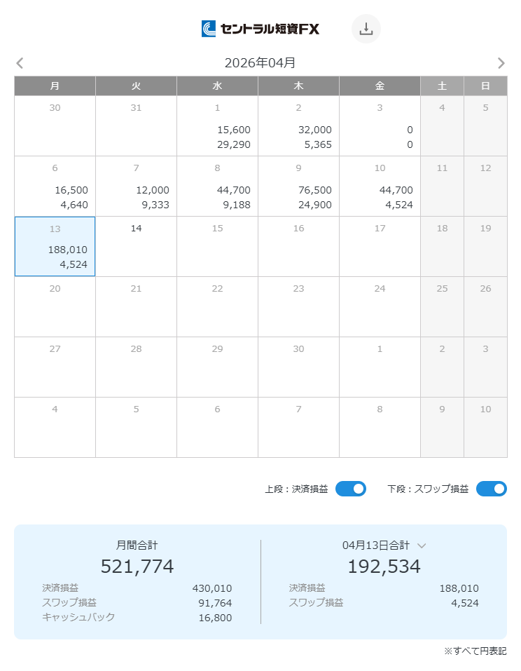Select April 3 cell with zero values
The height and width of the screenshot is (671, 521).
(380, 126)
